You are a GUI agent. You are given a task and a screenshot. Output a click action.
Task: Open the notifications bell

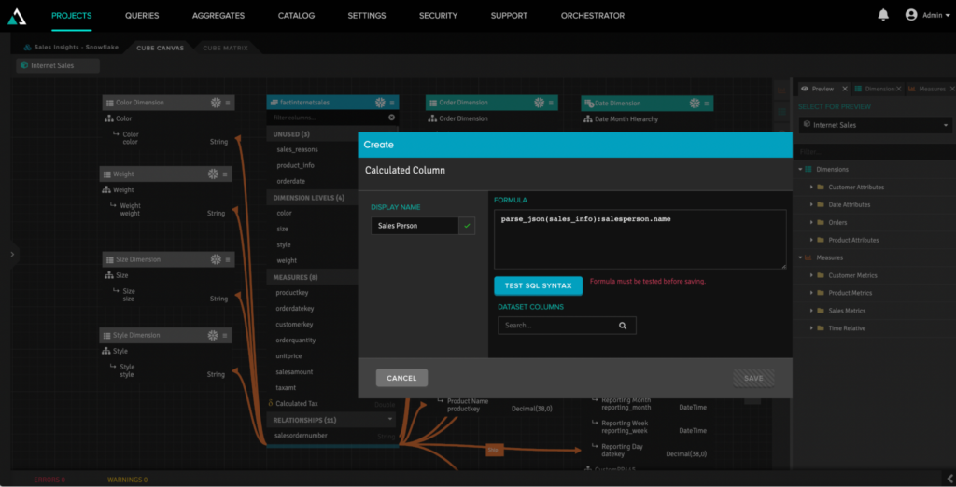click(883, 15)
